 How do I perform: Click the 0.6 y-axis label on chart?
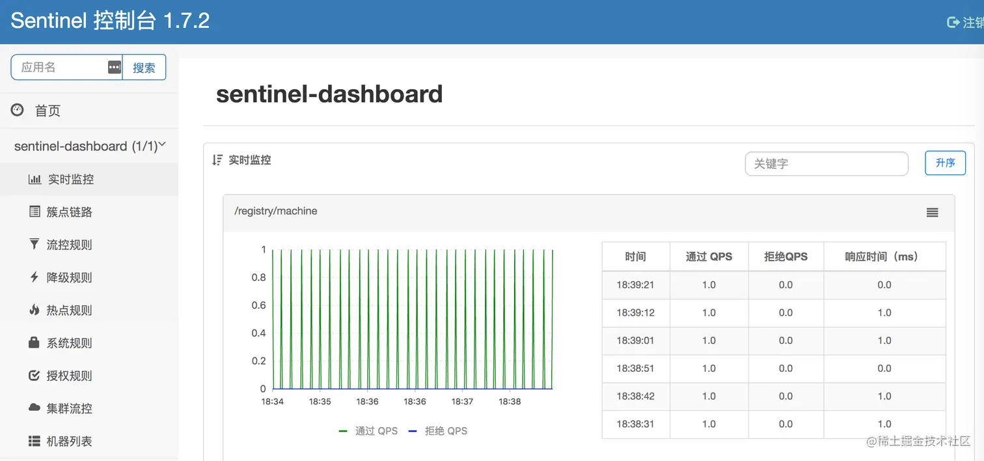tap(259, 305)
